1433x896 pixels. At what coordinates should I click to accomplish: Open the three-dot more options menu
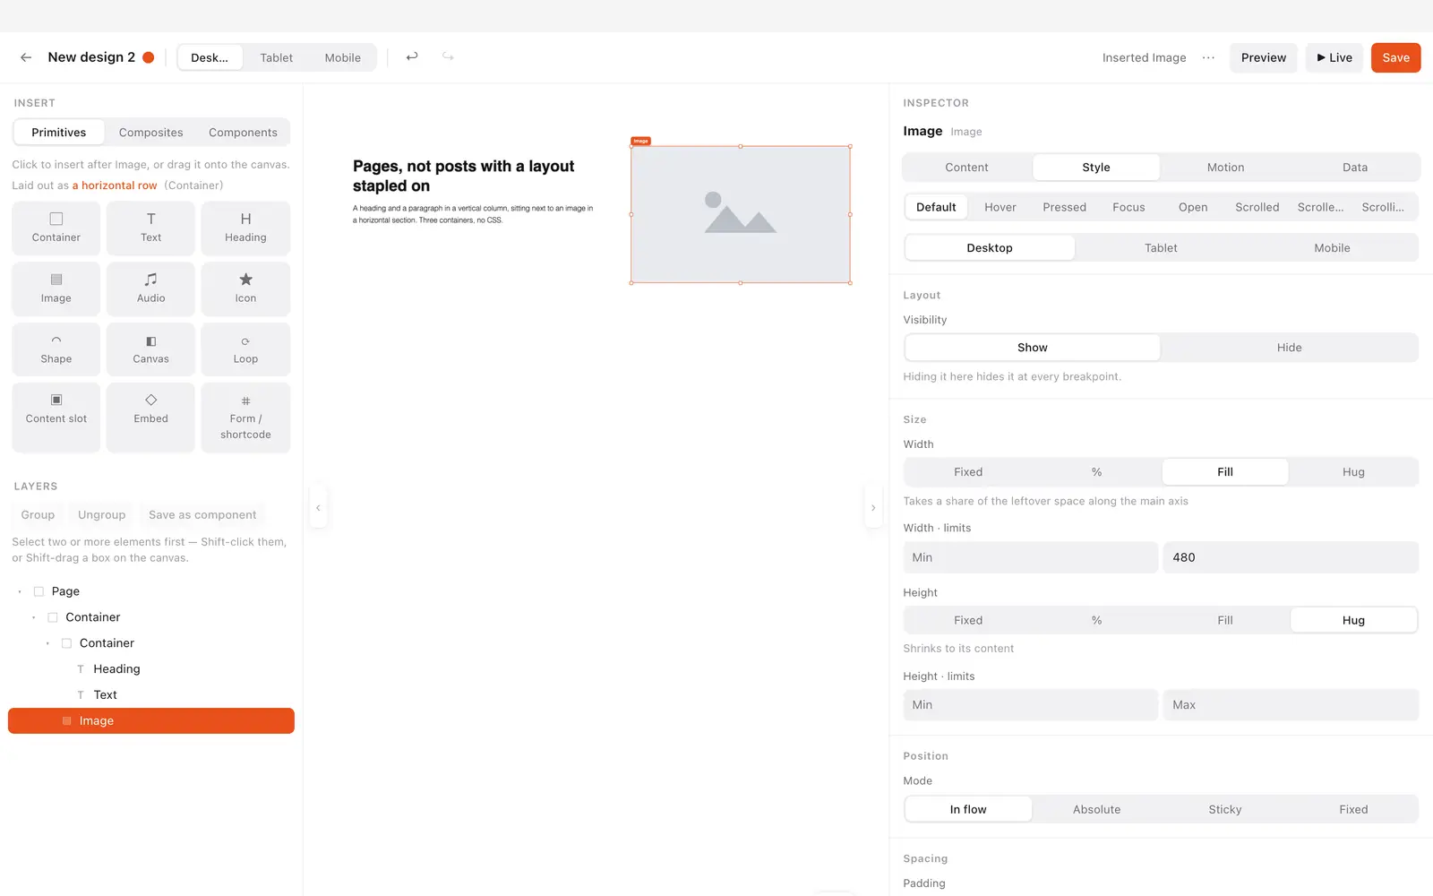(x=1208, y=57)
